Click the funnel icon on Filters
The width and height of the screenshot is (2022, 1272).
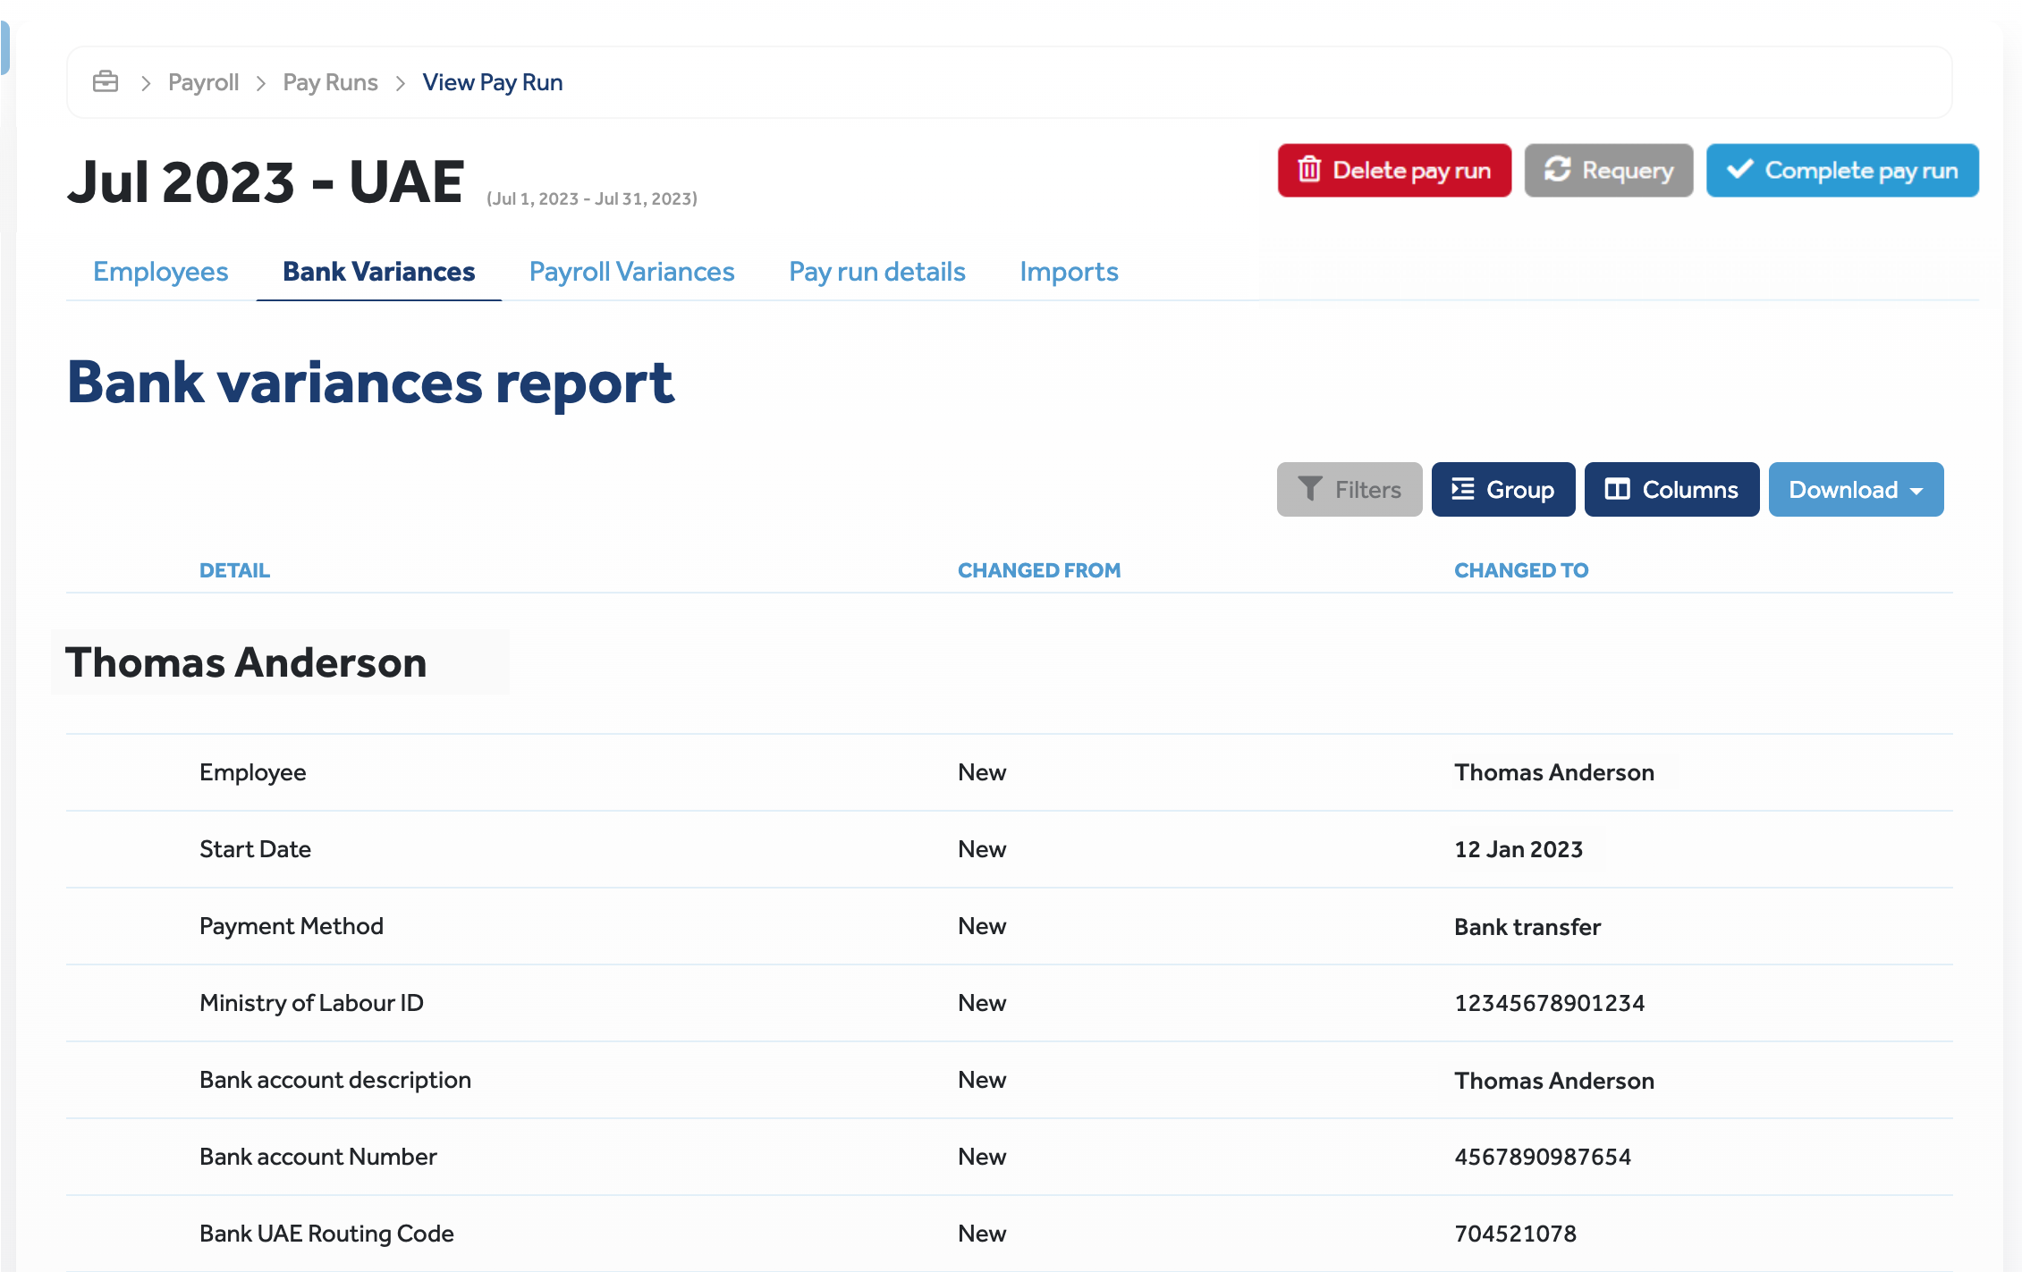1310,489
